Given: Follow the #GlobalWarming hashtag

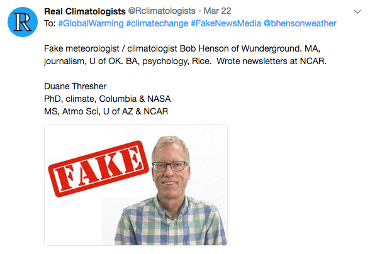Looking at the screenshot, I should pos(91,24).
